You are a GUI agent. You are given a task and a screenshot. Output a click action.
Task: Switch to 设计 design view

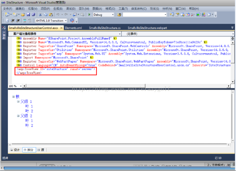15,150
